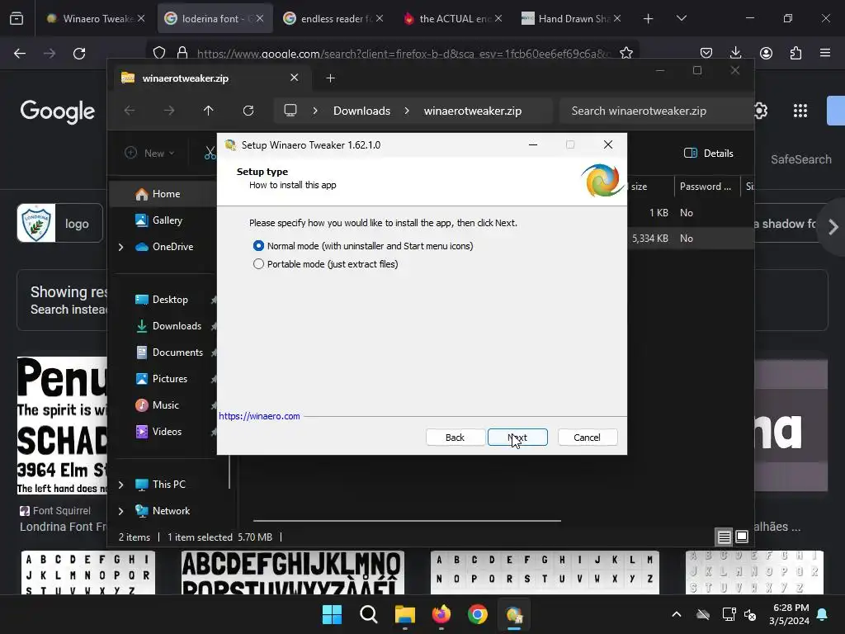Image resolution: width=845 pixels, height=634 pixels.
Task: Switch to the ACTUAL browser tab
Action: coord(453,18)
